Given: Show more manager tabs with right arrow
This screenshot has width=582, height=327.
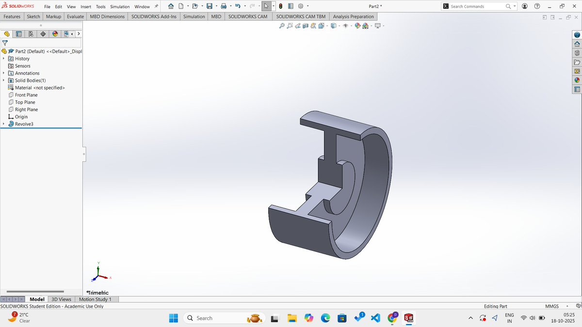Looking at the screenshot, I should [78, 34].
